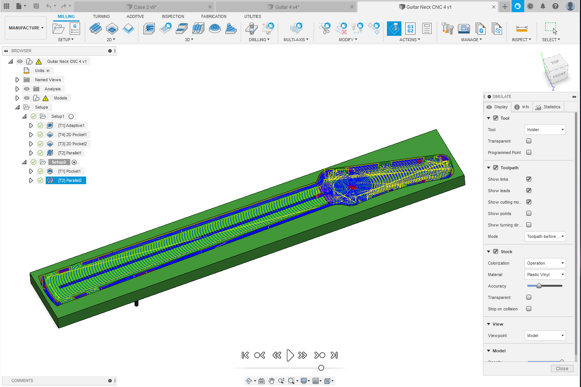This screenshot has width=581, height=387.
Task: Open the Job Status clock icon
Action: pos(530,6)
